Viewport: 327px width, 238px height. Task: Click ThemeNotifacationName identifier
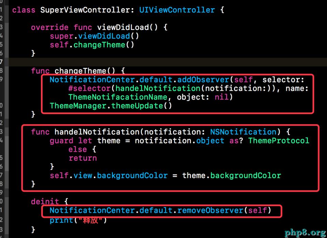(118, 97)
